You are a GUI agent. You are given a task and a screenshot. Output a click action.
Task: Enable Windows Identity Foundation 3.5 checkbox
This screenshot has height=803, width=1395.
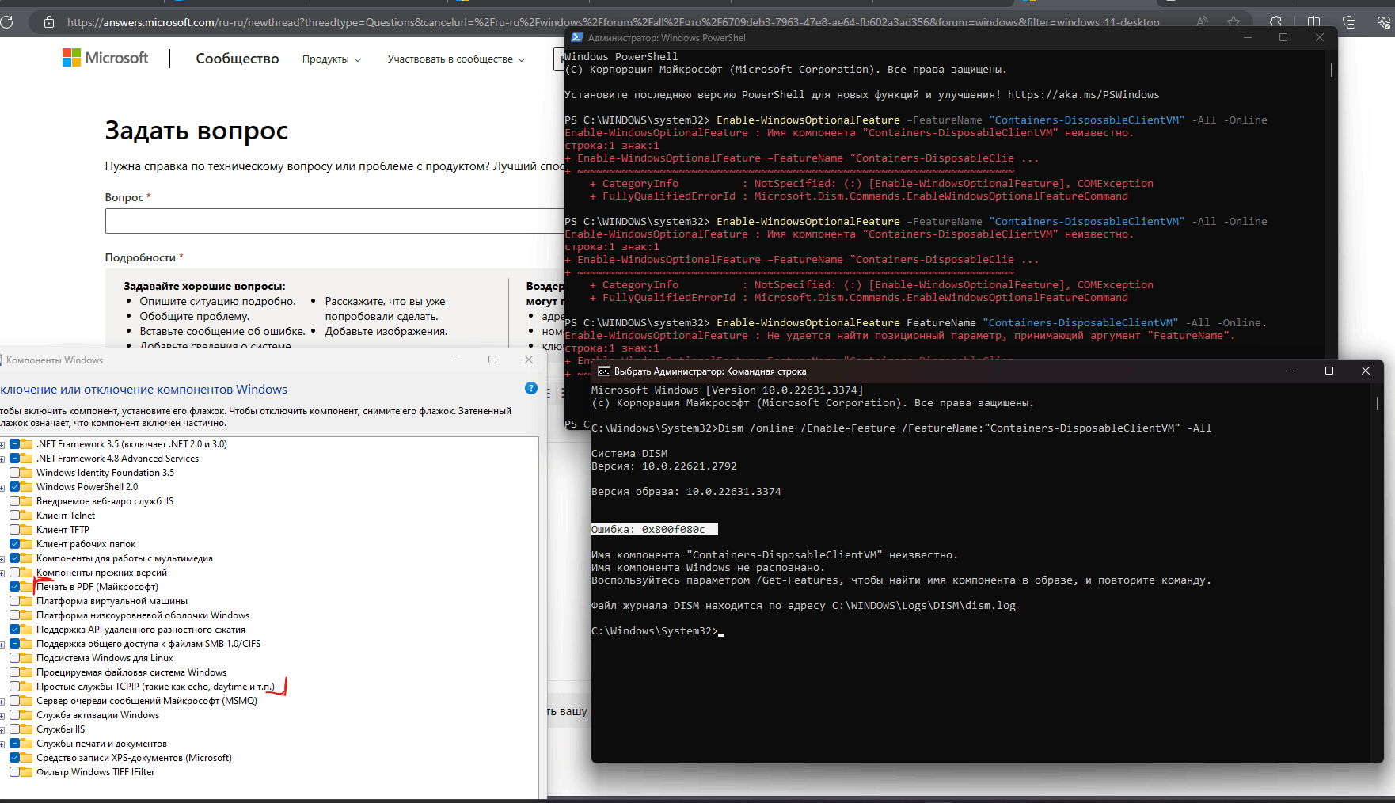tap(15, 473)
